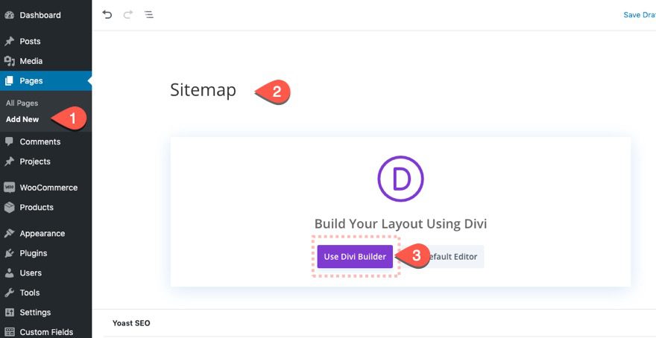Click the Projects pin icon
The width and height of the screenshot is (656, 338).
tap(9, 162)
